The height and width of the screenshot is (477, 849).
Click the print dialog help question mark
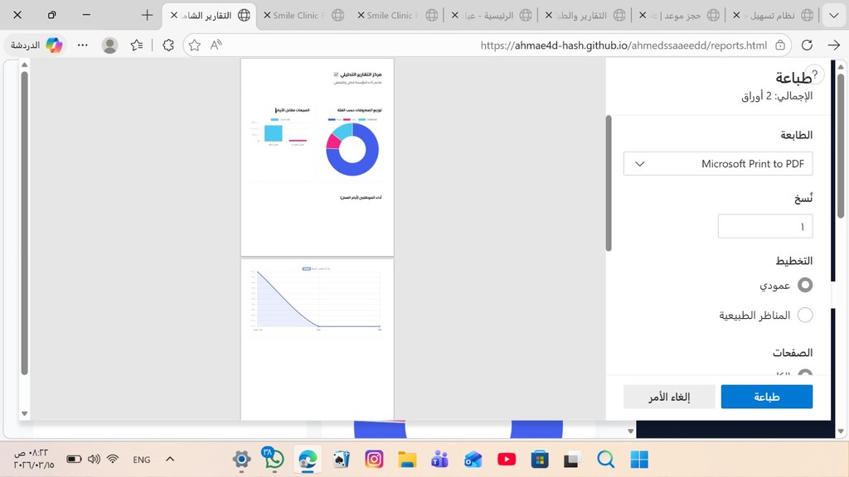coord(815,75)
